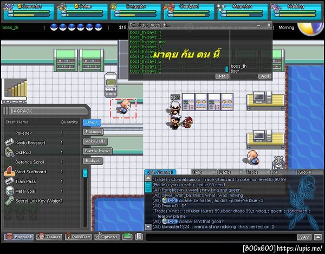Open the Bagpack menu button
The height and width of the screenshot is (254, 325).
tap(19, 237)
